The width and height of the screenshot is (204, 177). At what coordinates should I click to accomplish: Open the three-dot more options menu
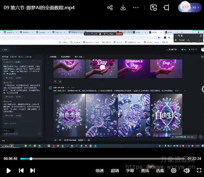pyautogui.click(x=136, y=8)
